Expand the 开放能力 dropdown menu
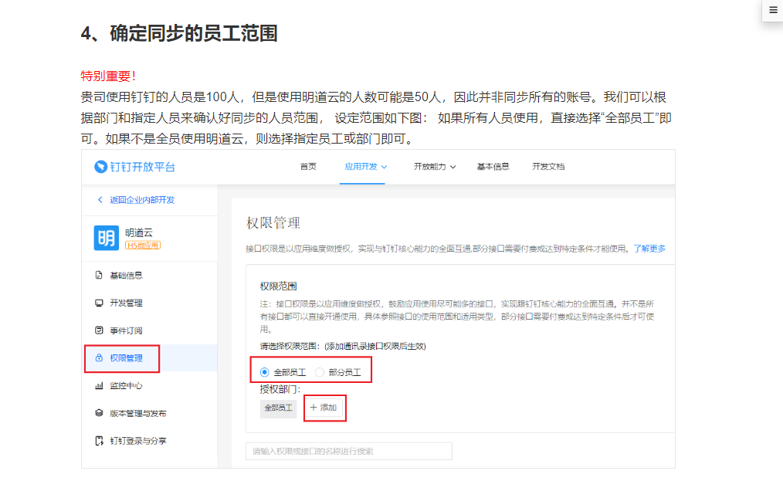 coord(435,167)
